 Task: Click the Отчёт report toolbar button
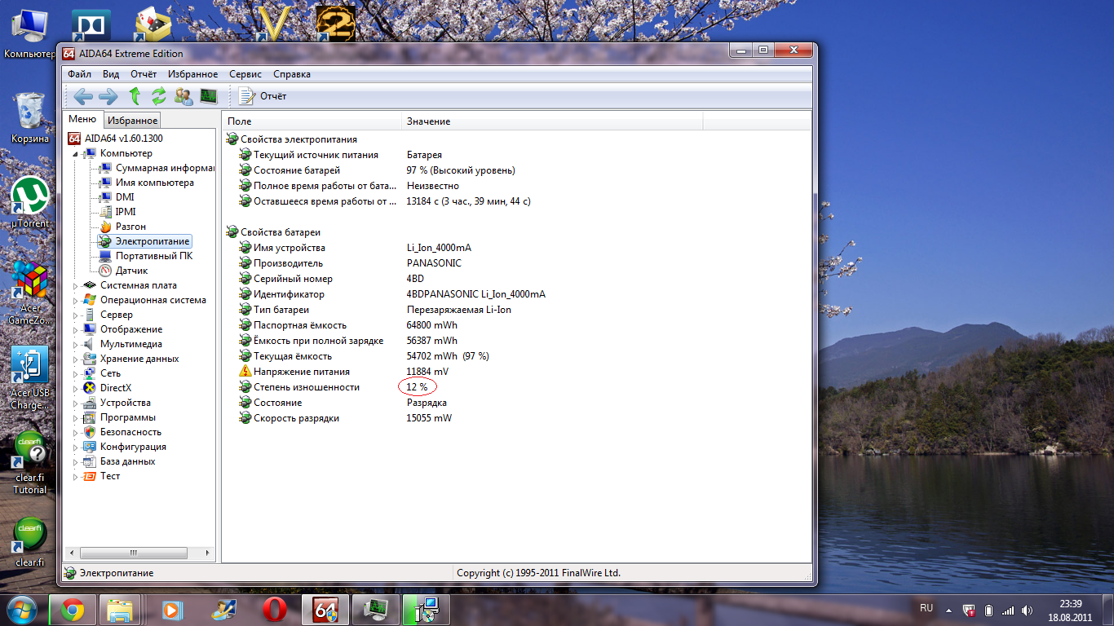click(x=263, y=96)
